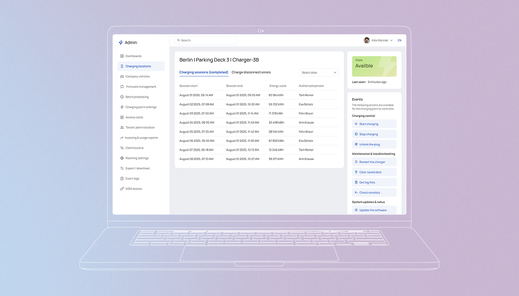Screen dimensions: 519x296
Task: Open the EN language selector
Action: pyautogui.click(x=400, y=41)
